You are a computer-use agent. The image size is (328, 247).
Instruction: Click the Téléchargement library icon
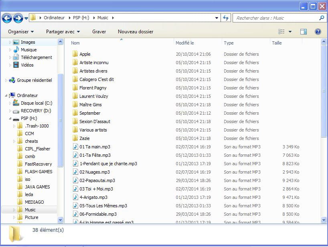[x=16, y=57]
